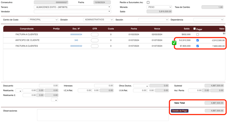The image size is (229, 125).
Task: Check Pagar for invoice 0000000034
Action: click(198, 35)
